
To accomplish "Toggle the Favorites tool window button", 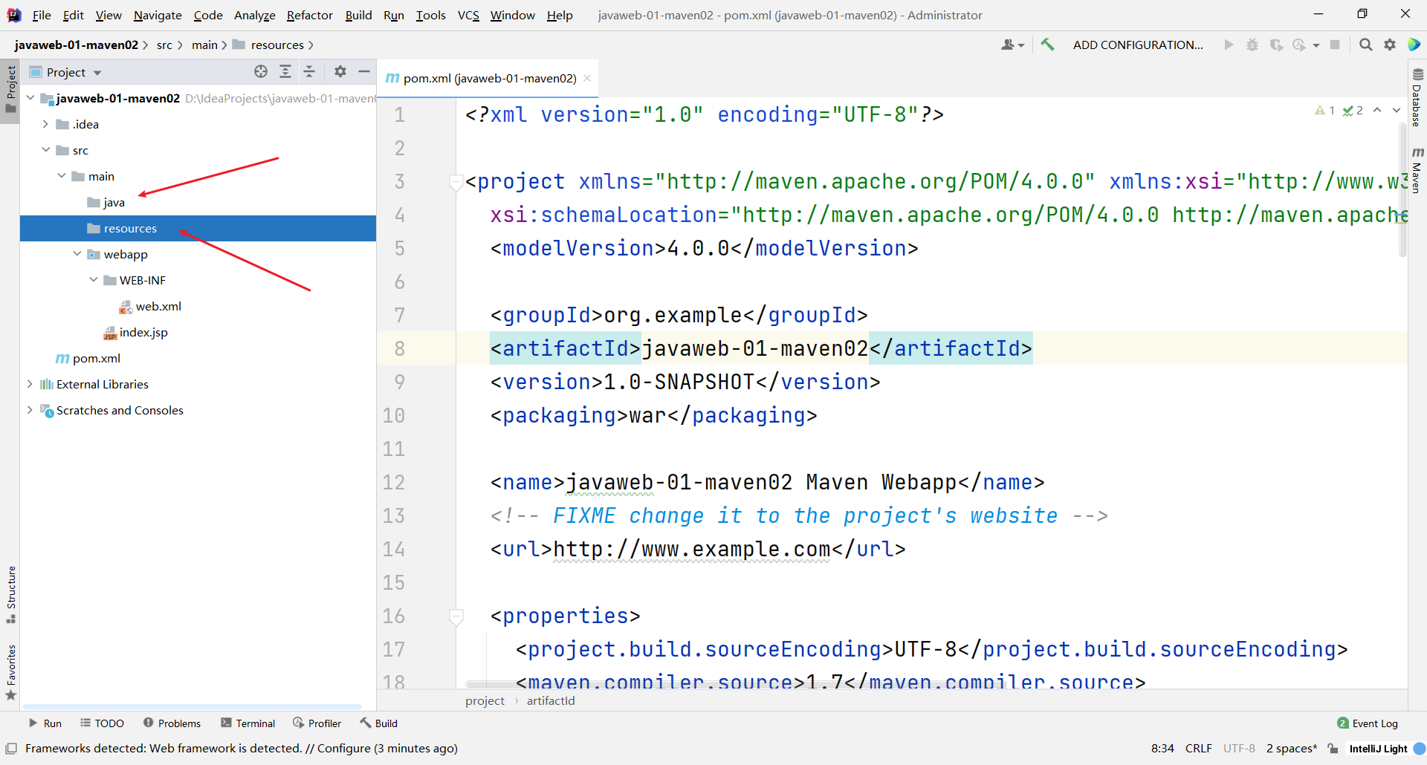I will click(x=10, y=672).
